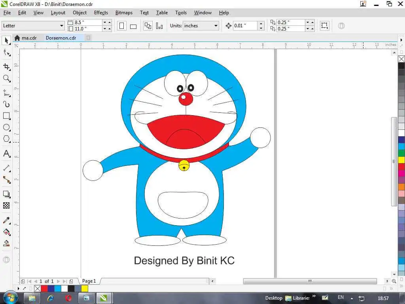Open the Windows Start menu

(x=11, y=298)
